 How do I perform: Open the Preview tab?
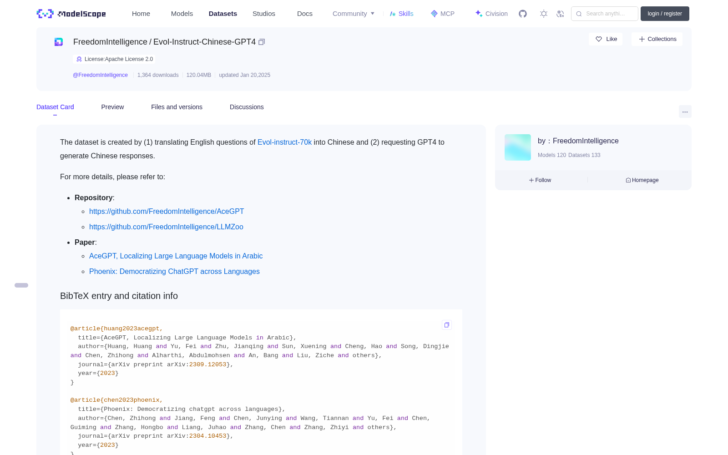[112, 107]
